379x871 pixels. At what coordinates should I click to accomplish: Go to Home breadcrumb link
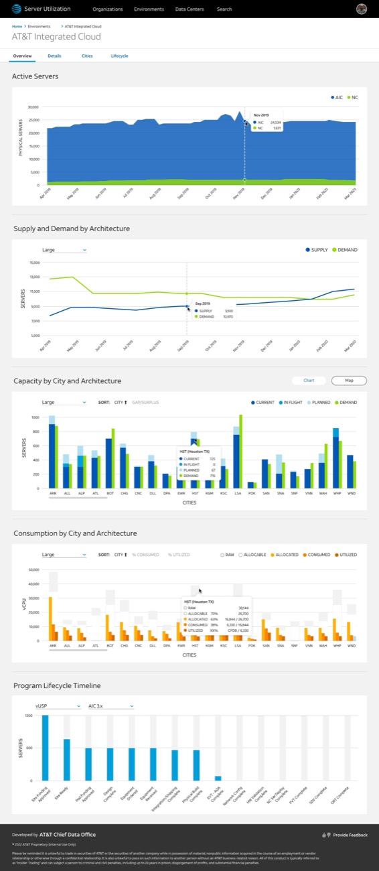click(x=17, y=26)
